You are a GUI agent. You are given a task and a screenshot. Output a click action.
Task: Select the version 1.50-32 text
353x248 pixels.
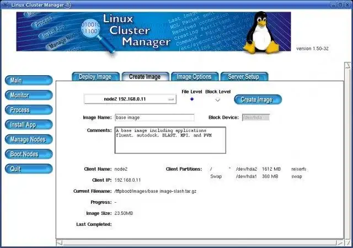[312, 49]
